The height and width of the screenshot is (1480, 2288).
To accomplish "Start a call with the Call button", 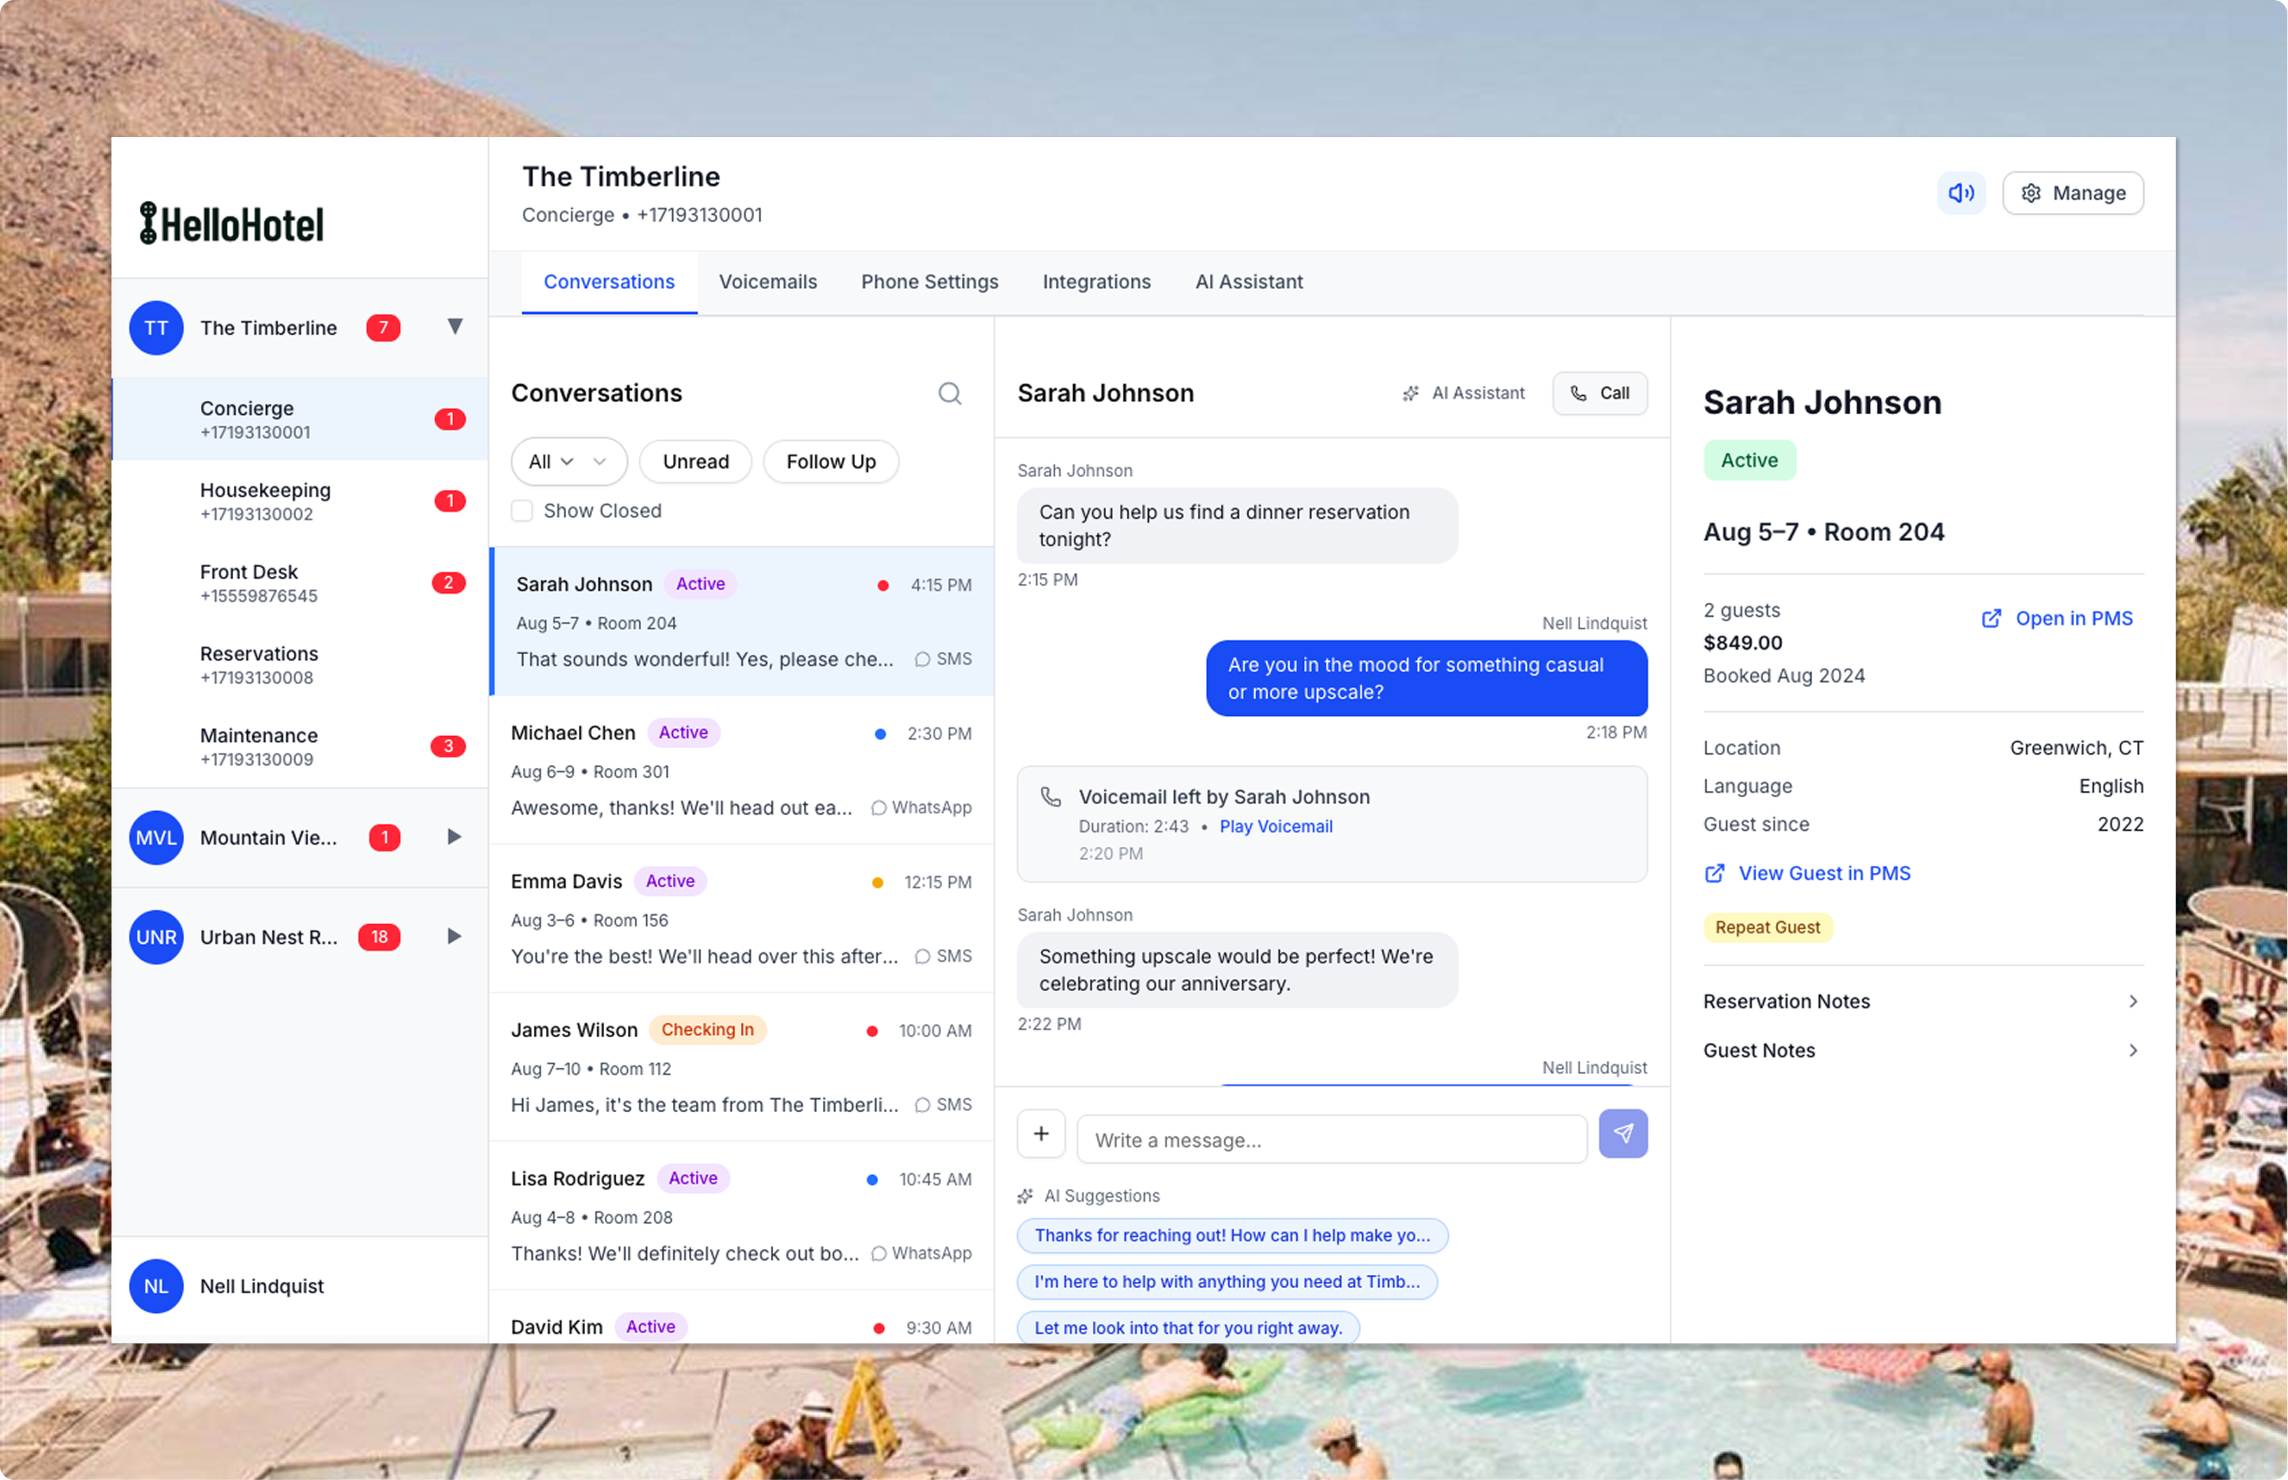I will 1600,393.
